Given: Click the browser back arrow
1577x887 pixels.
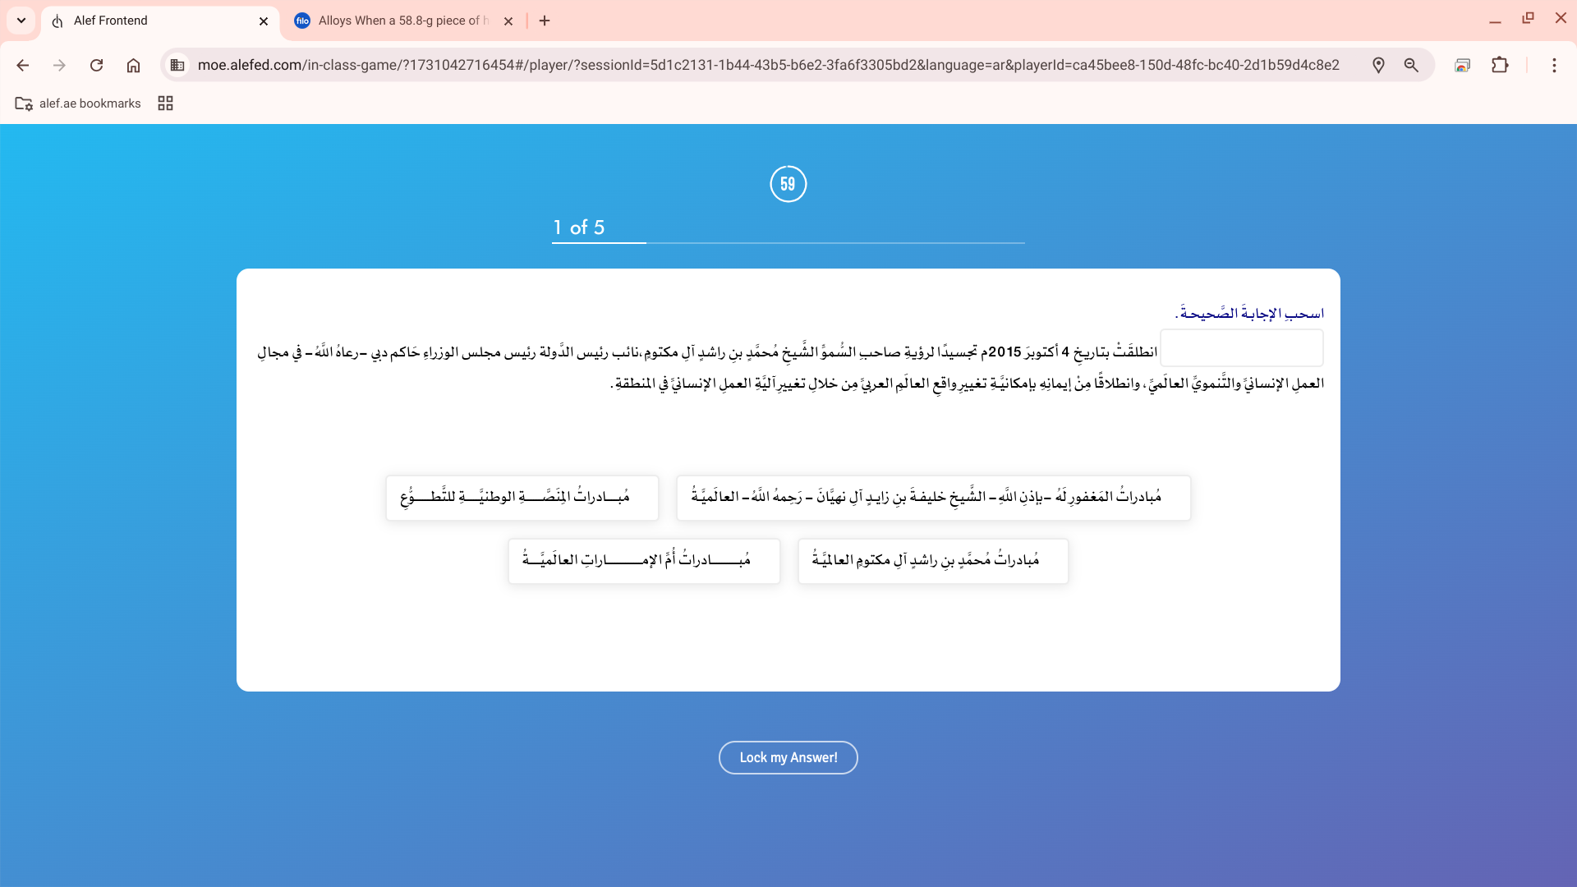Looking at the screenshot, I should (x=23, y=66).
